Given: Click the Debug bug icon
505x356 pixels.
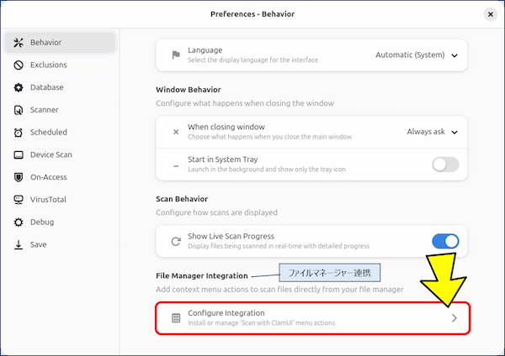Looking at the screenshot, I should click(x=19, y=222).
